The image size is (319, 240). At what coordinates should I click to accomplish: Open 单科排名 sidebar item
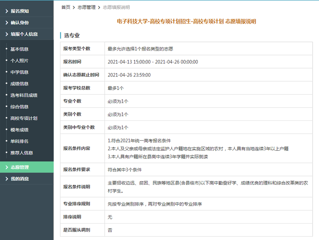(x=19, y=141)
